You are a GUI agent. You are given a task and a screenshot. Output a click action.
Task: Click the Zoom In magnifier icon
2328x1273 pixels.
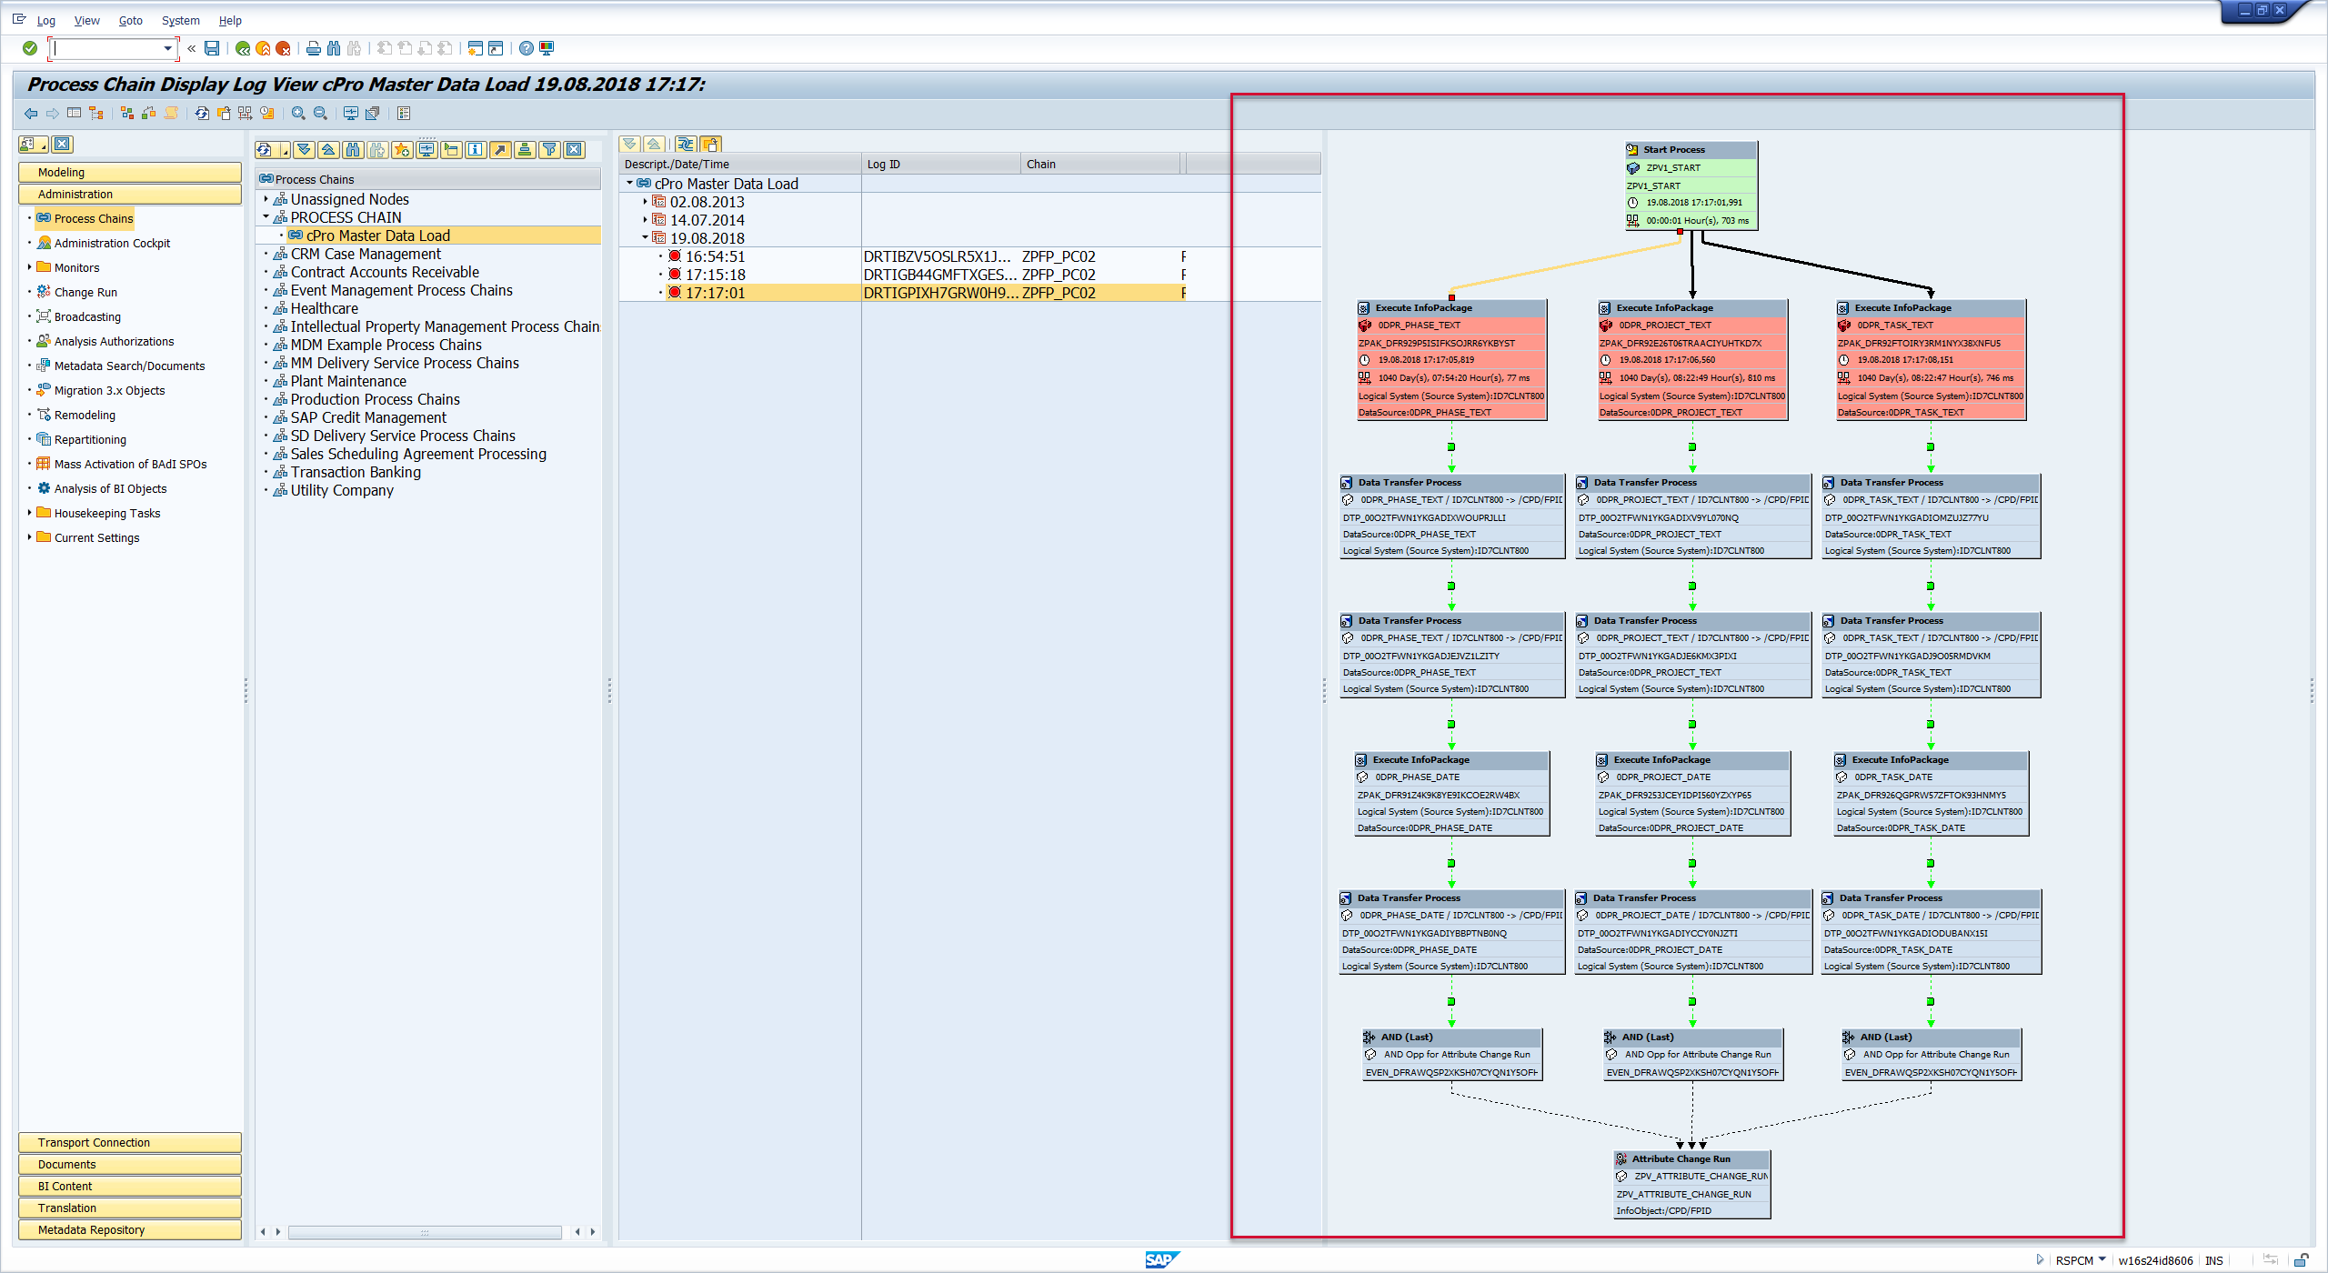(298, 114)
